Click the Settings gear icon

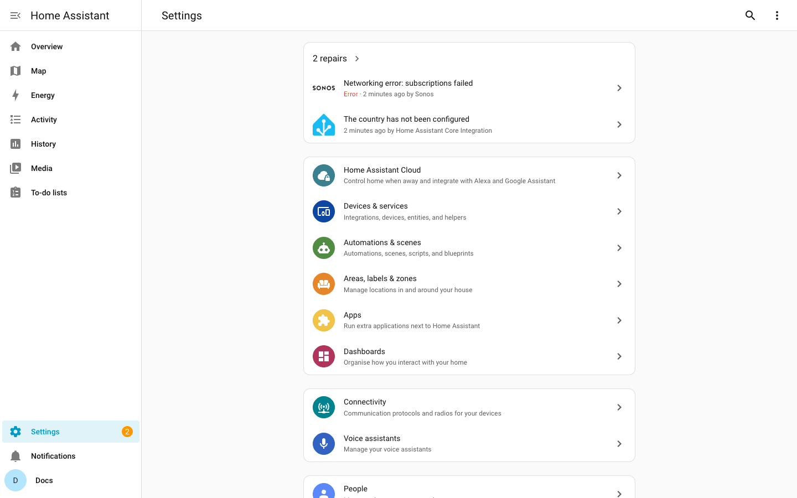click(15, 432)
